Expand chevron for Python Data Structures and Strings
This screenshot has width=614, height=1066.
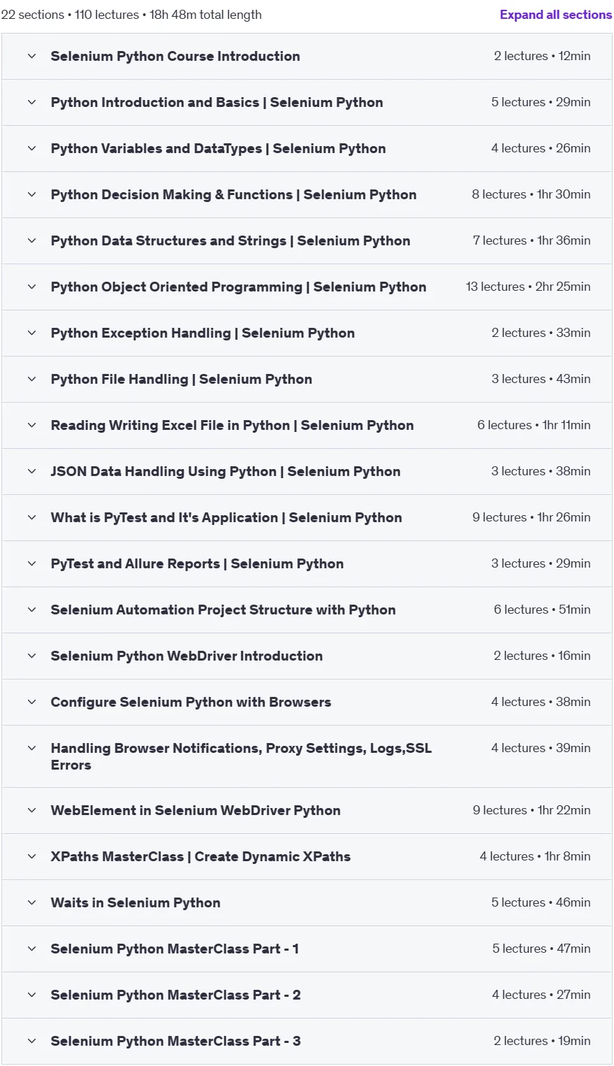click(31, 240)
